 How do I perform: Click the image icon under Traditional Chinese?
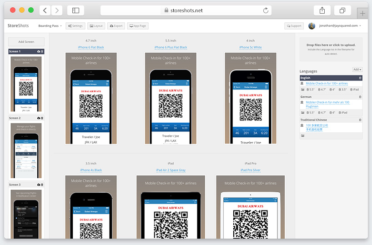tap(303, 135)
